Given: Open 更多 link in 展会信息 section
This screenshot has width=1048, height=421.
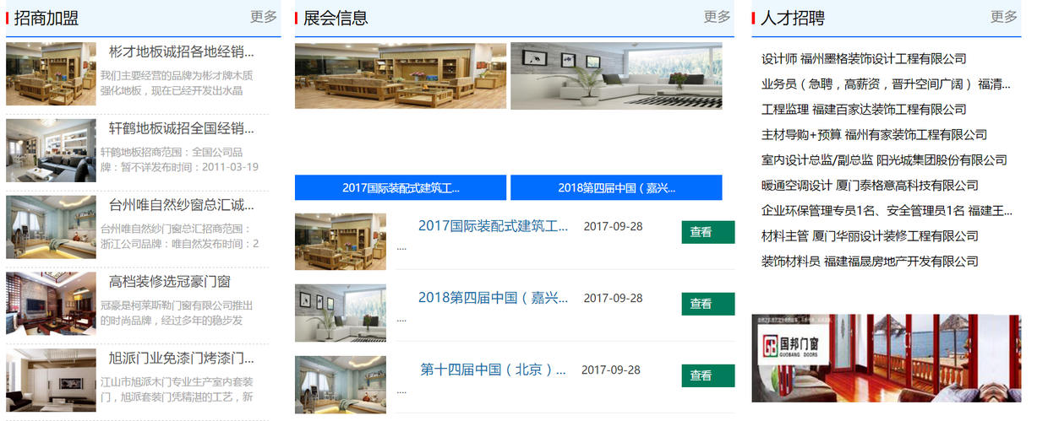Looking at the screenshot, I should (717, 17).
